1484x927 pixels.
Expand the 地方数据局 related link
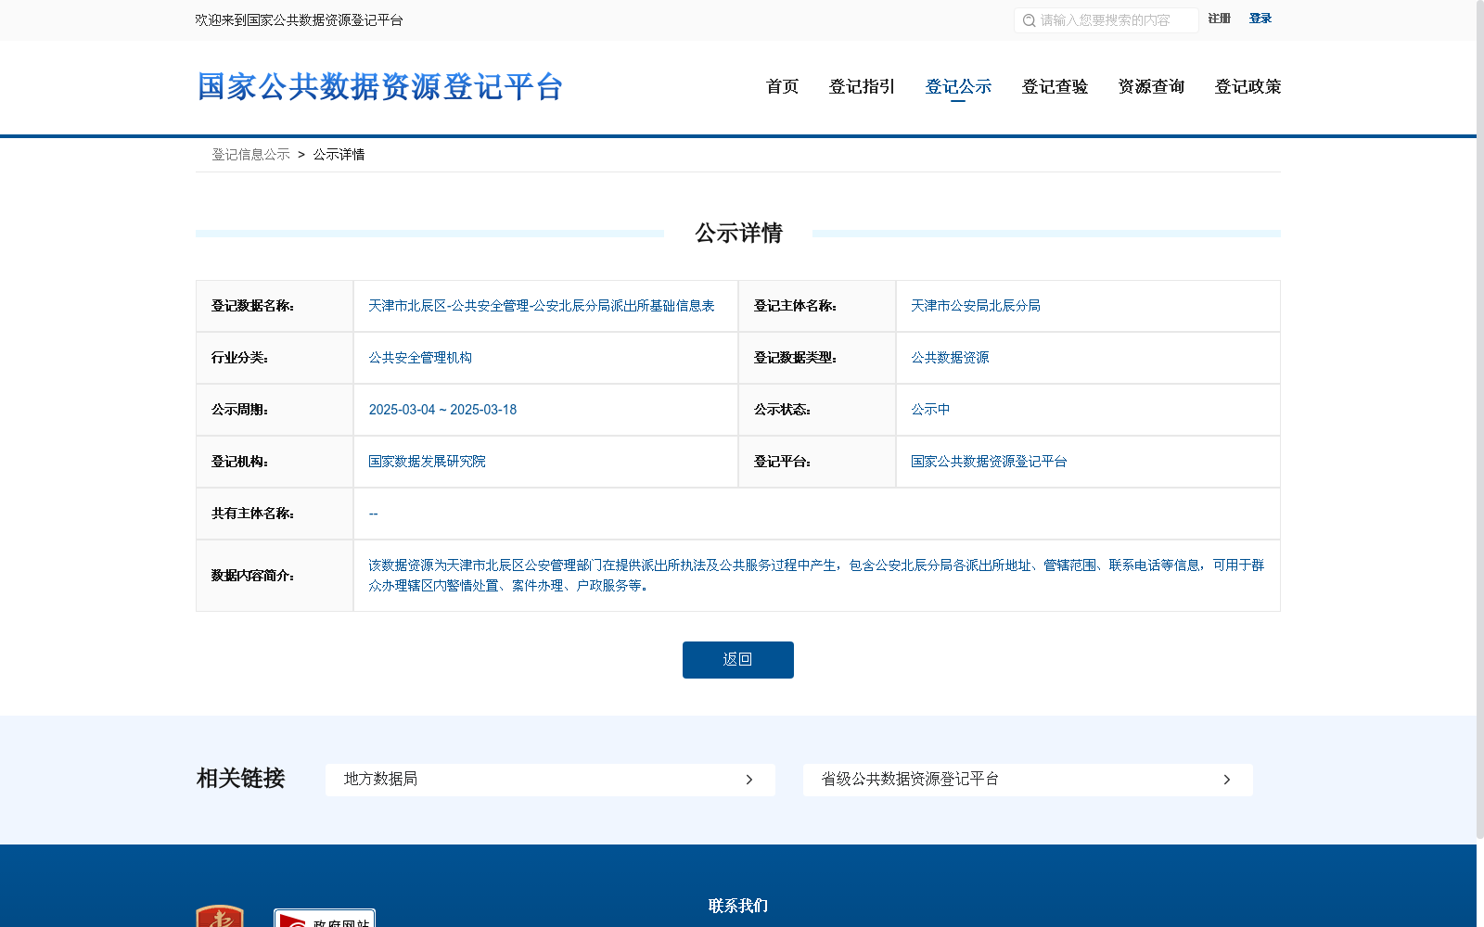[x=550, y=780]
